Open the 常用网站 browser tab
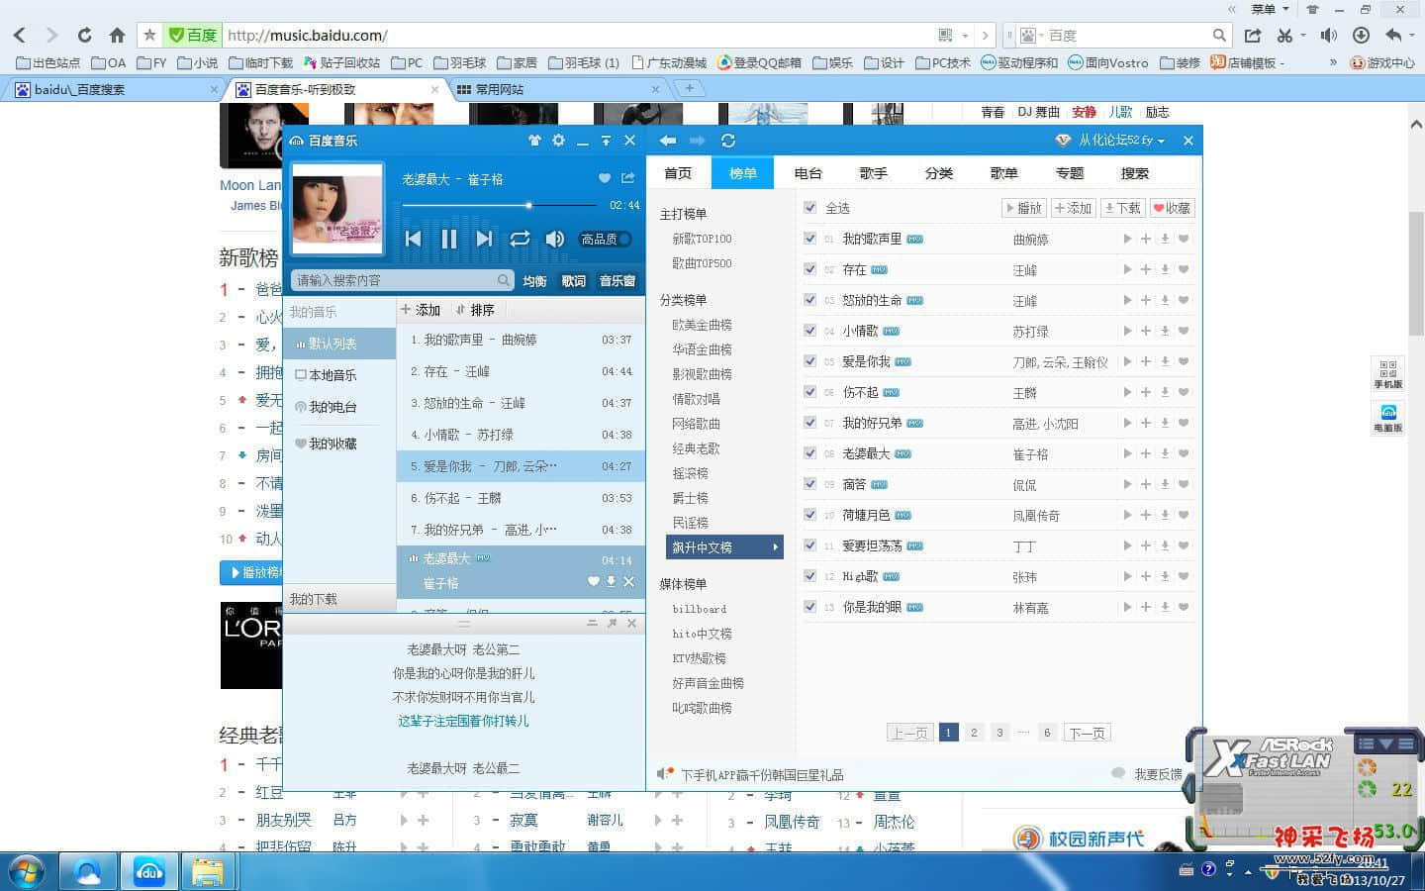1425x891 pixels. pos(558,89)
